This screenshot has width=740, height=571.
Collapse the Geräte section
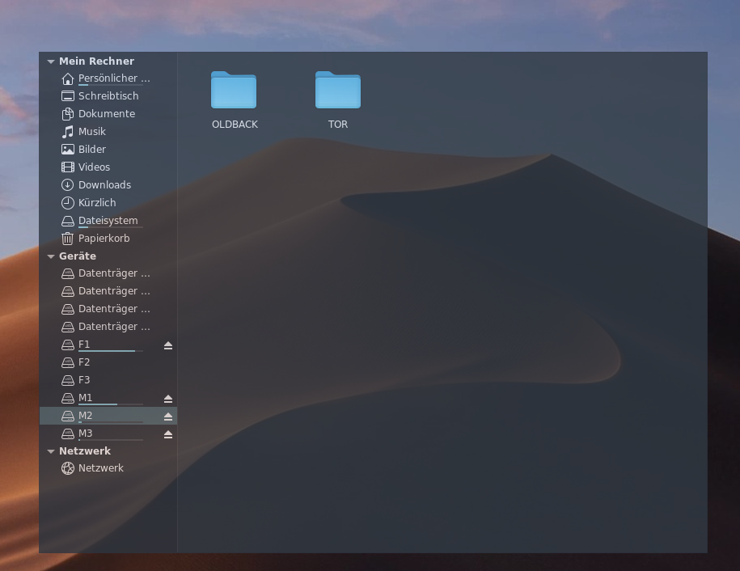point(51,256)
